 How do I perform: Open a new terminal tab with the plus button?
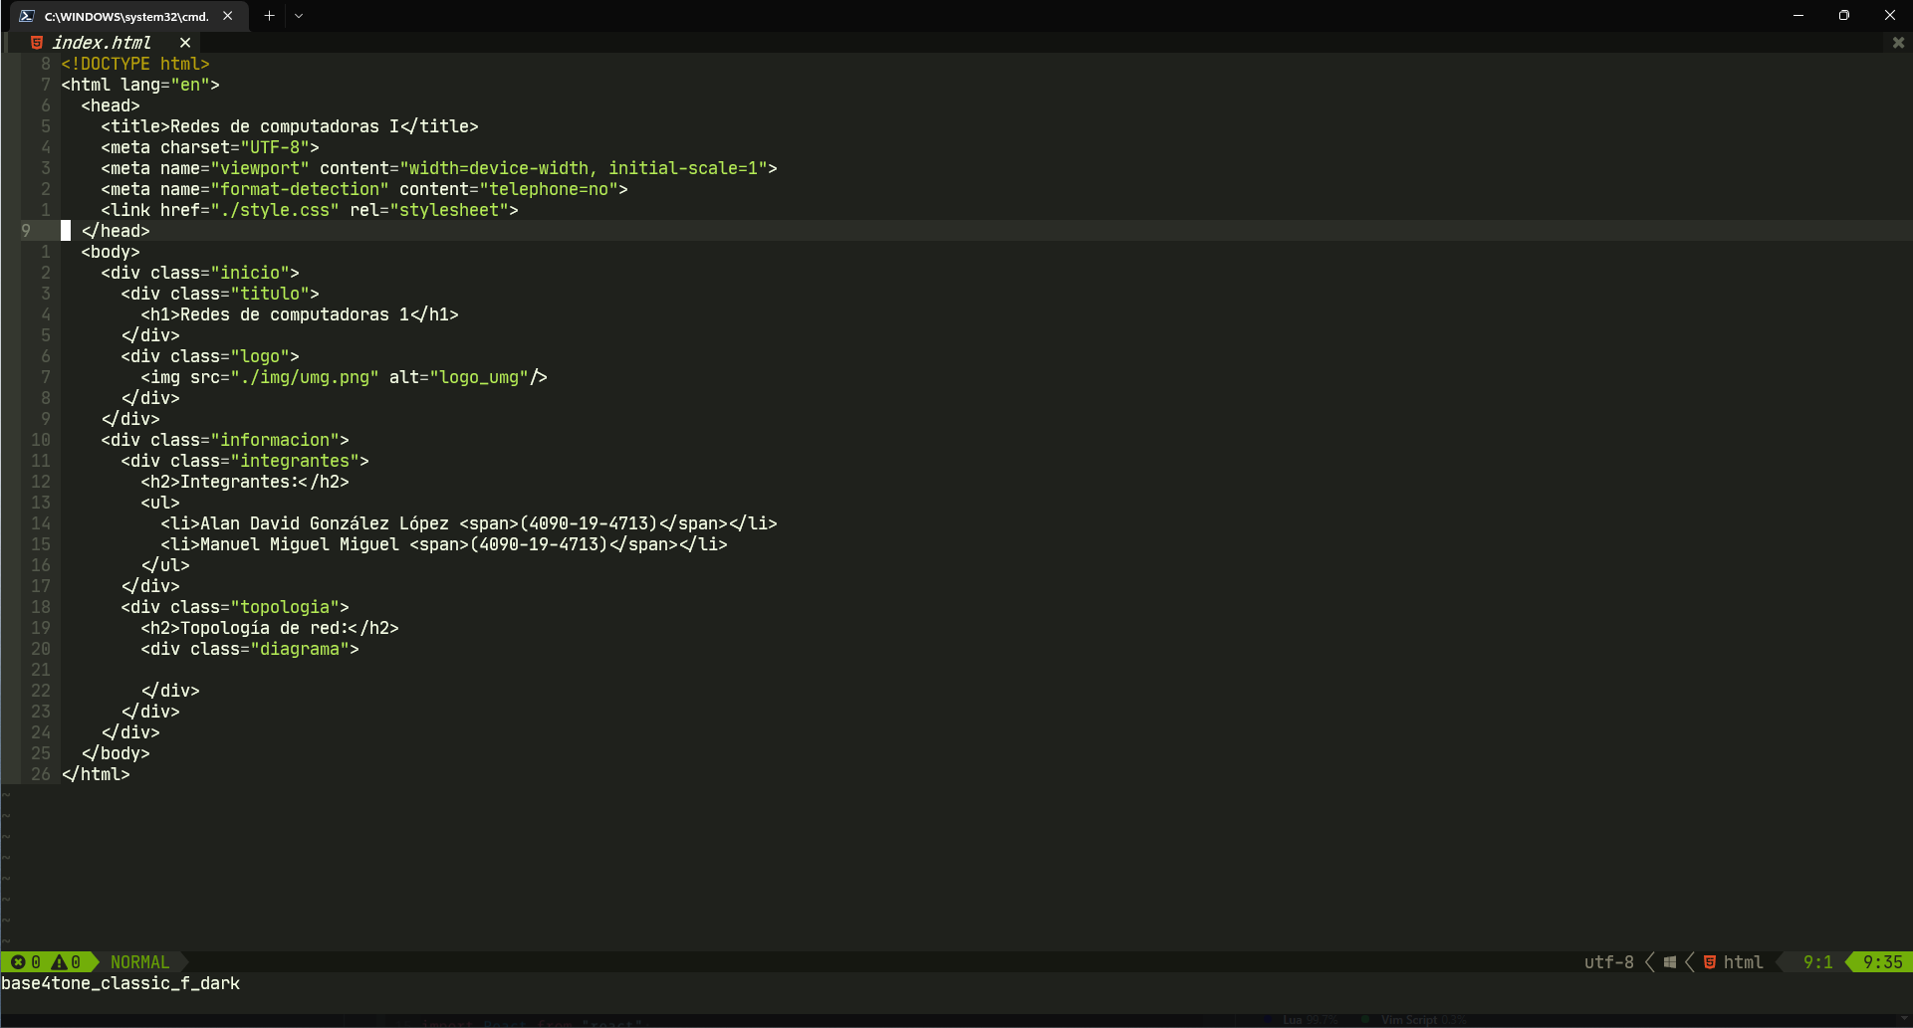pyautogui.click(x=269, y=16)
